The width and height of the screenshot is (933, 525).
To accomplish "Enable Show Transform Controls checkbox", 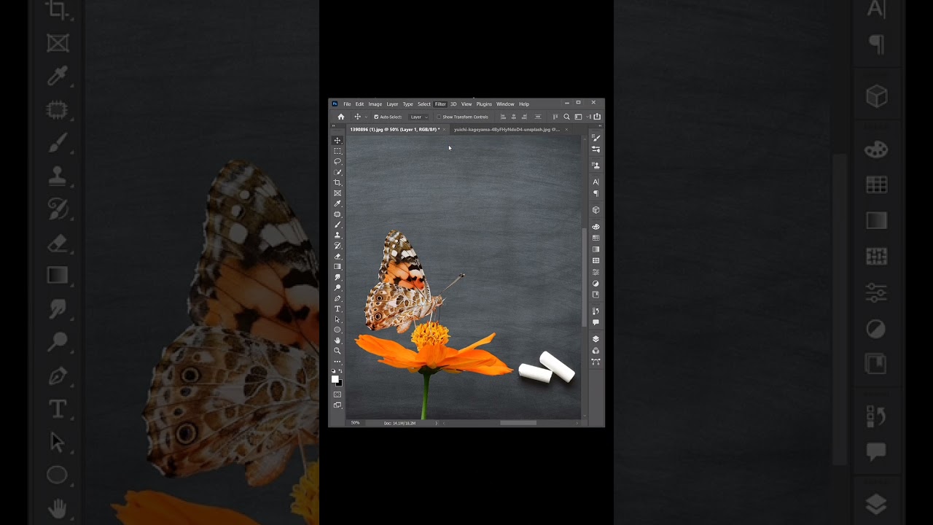I will (x=439, y=117).
